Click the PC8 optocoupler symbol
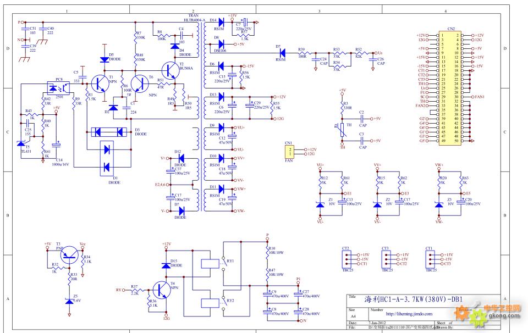The width and height of the screenshot is (528, 333). tap(56, 88)
